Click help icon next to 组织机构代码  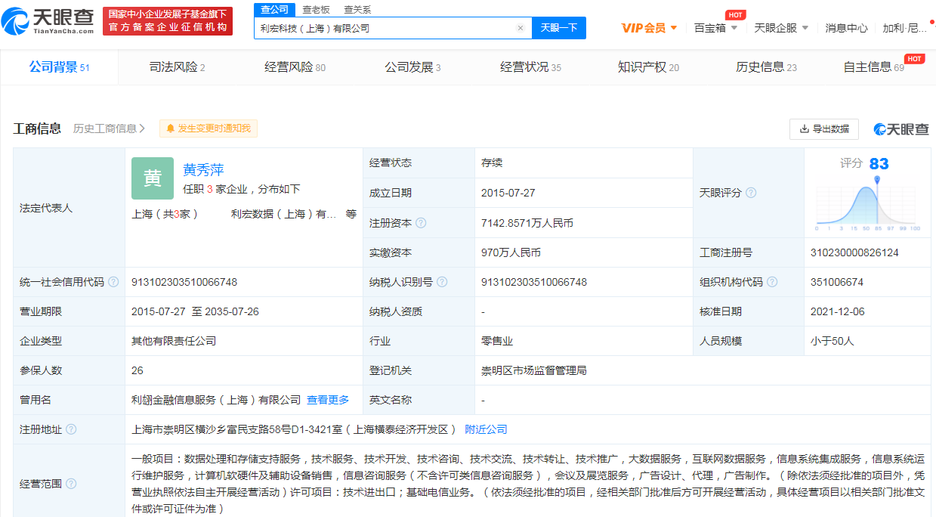(772, 282)
